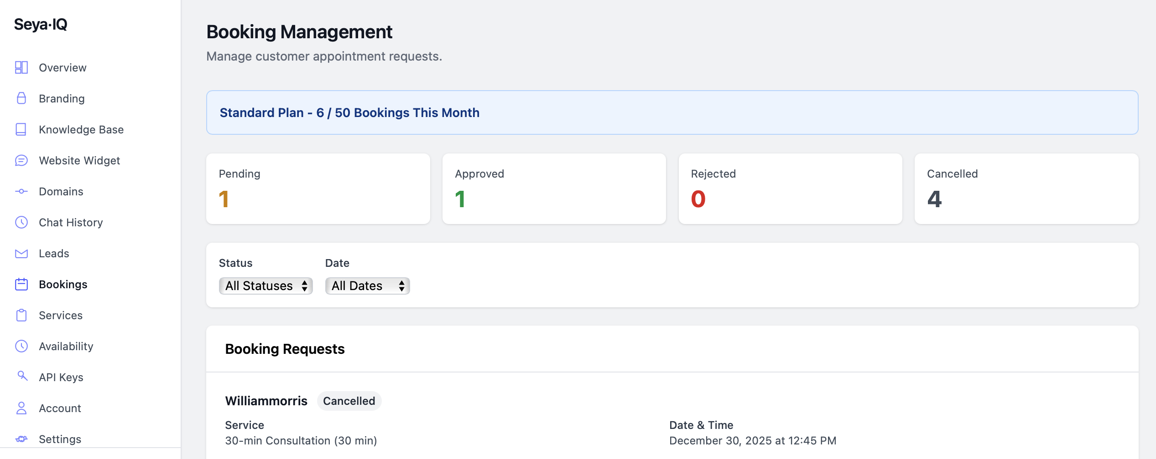
Task: Open the API Keys key icon
Action: (21, 377)
